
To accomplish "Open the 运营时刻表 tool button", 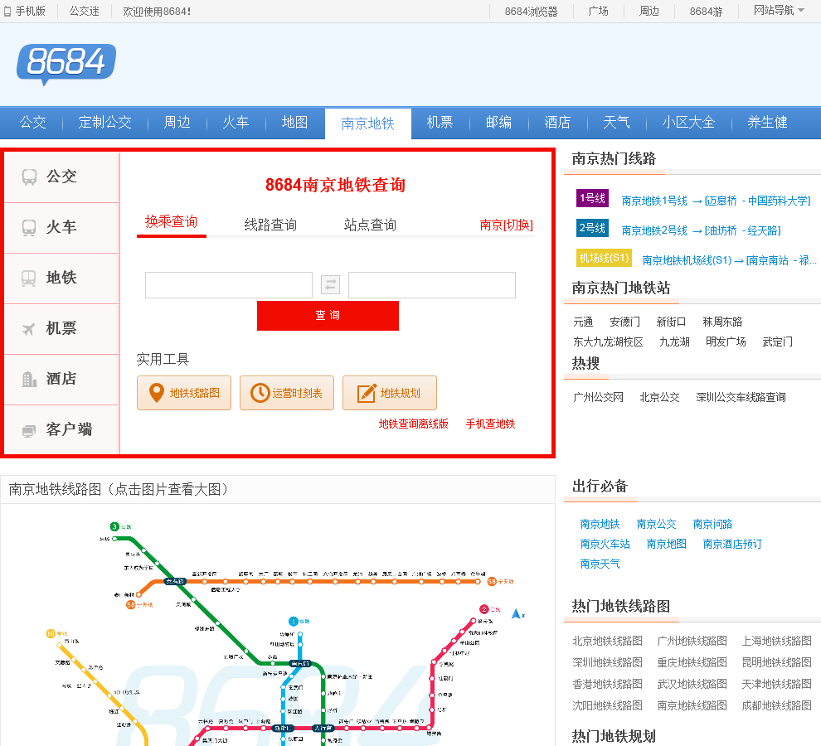I will (x=287, y=393).
